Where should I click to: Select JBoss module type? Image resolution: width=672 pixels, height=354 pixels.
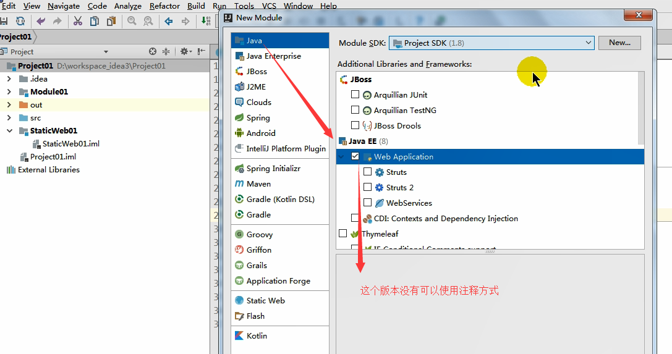pyautogui.click(x=280, y=72)
